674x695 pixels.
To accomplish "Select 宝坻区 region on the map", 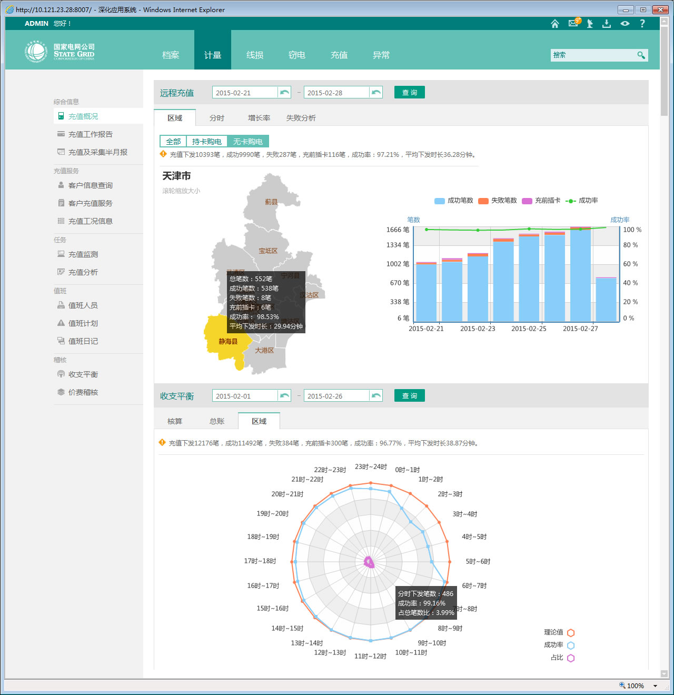I will coord(268,251).
